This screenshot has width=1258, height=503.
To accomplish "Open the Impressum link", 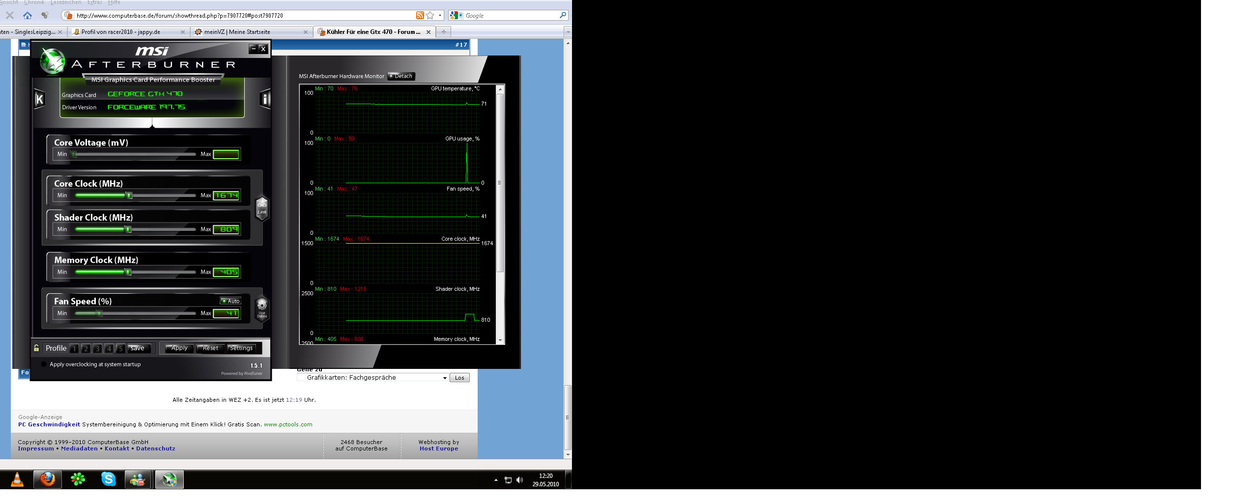I will coord(36,448).
